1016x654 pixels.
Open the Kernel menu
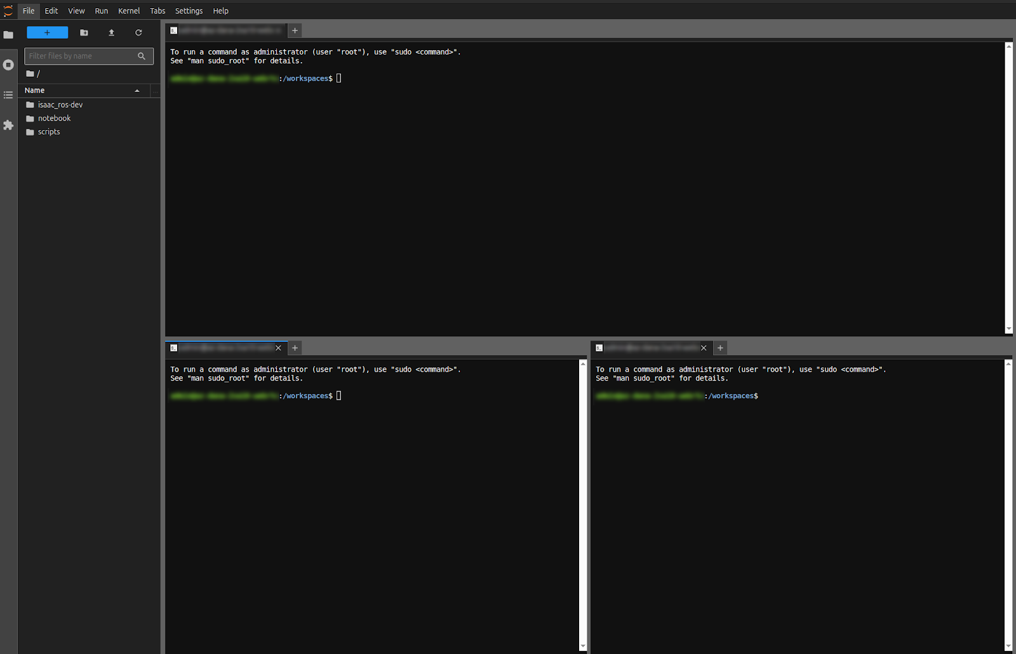click(129, 11)
